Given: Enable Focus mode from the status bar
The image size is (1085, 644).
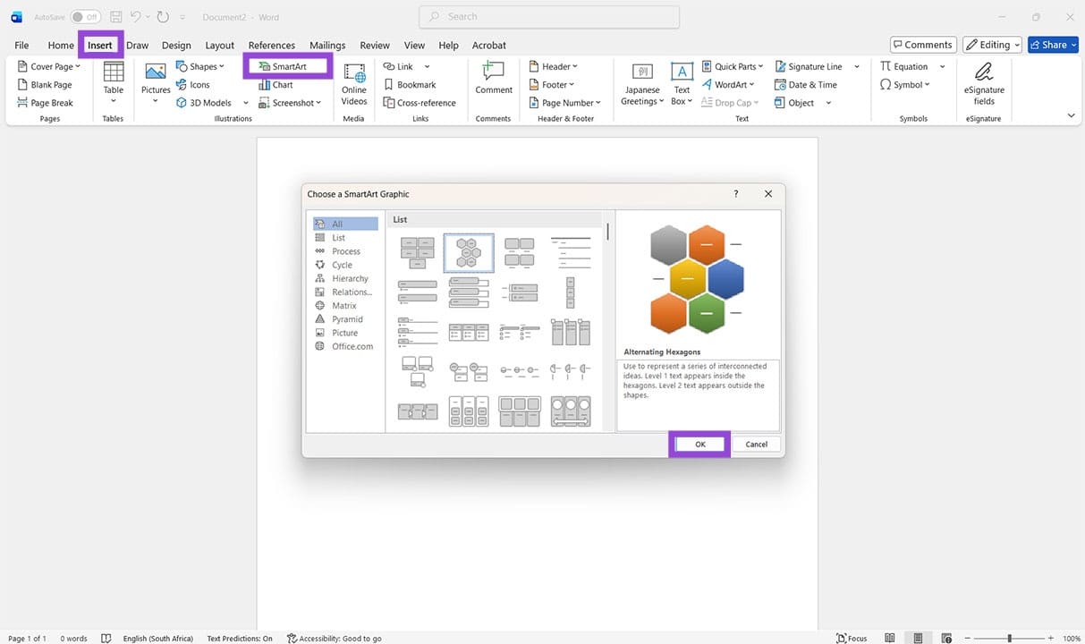Looking at the screenshot, I should point(852,638).
